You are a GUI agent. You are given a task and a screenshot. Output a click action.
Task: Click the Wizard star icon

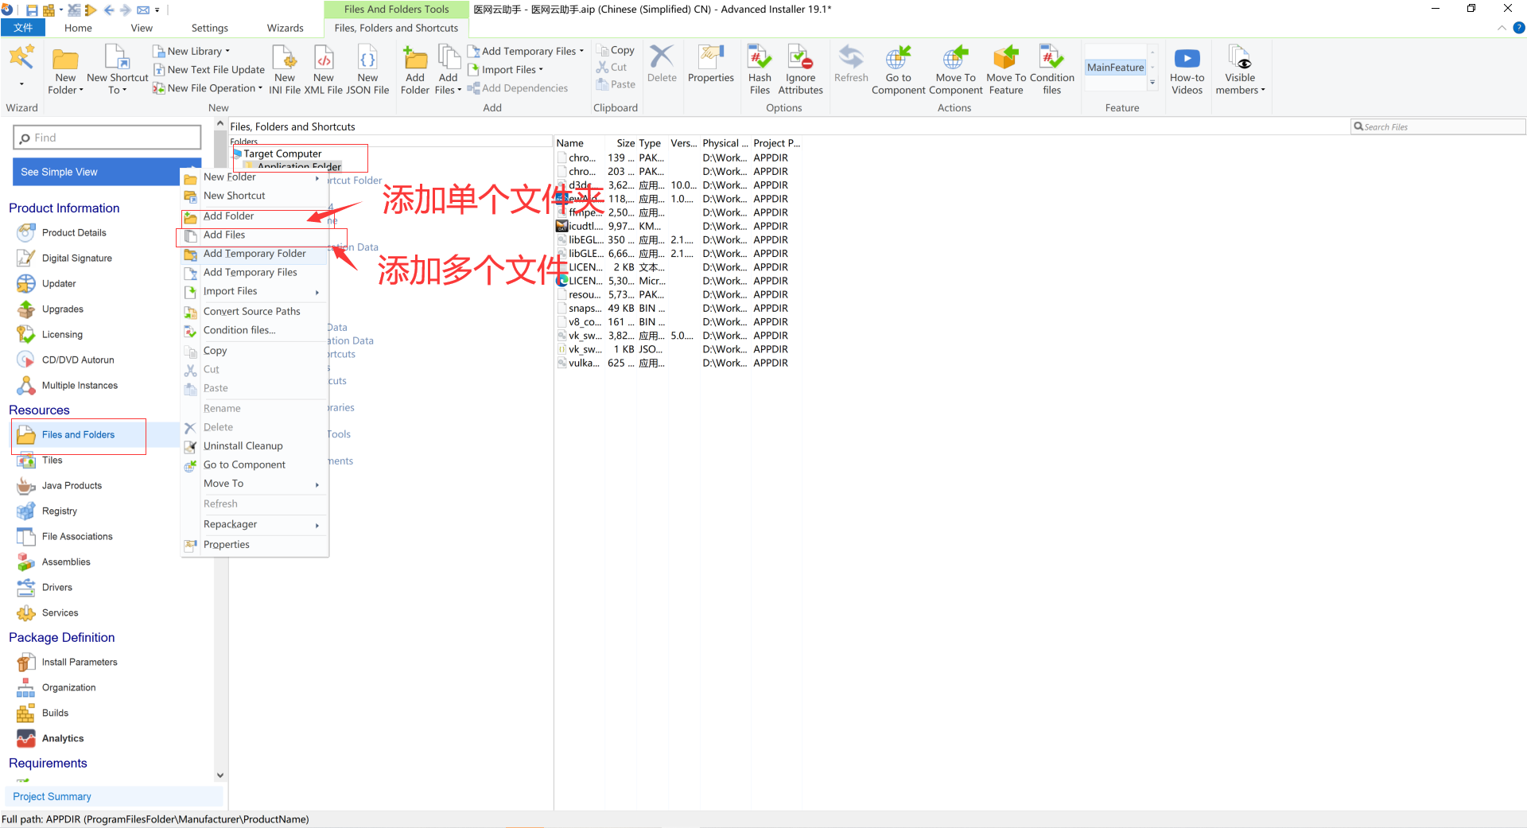21,59
